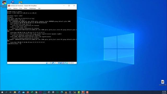167x94 pixels.
Task: Switch to the running VirtualBox VM taskbar icon
Action: tap(83, 92)
